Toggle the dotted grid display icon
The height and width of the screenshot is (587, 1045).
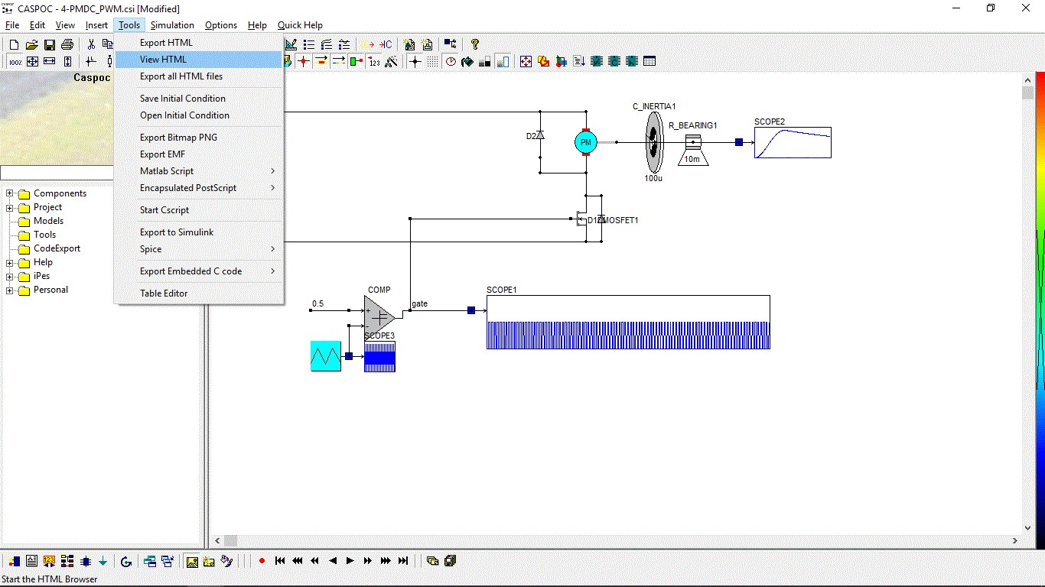pyautogui.click(x=432, y=61)
